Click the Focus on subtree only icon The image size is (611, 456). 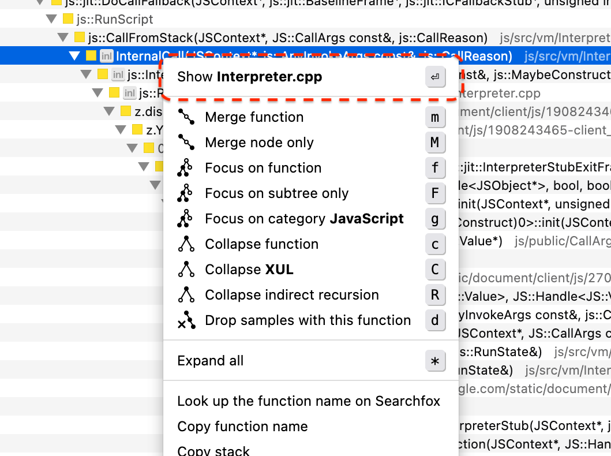coord(185,193)
